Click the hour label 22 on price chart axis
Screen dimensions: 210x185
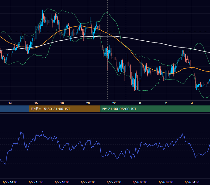point(114,103)
